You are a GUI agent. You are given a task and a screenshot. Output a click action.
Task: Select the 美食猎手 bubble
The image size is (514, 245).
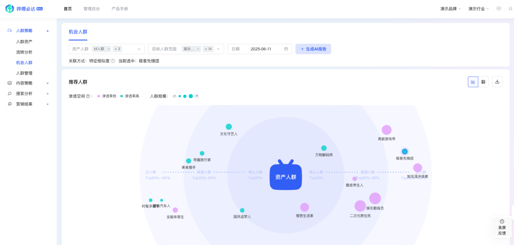[x=188, y=161]
